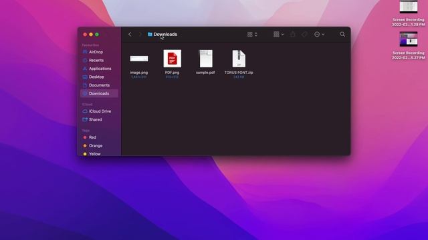Image resolution: width=428 pixels, height=240 pixels.
Task: Open Finder search magnifier
Action: pos(342,34)
